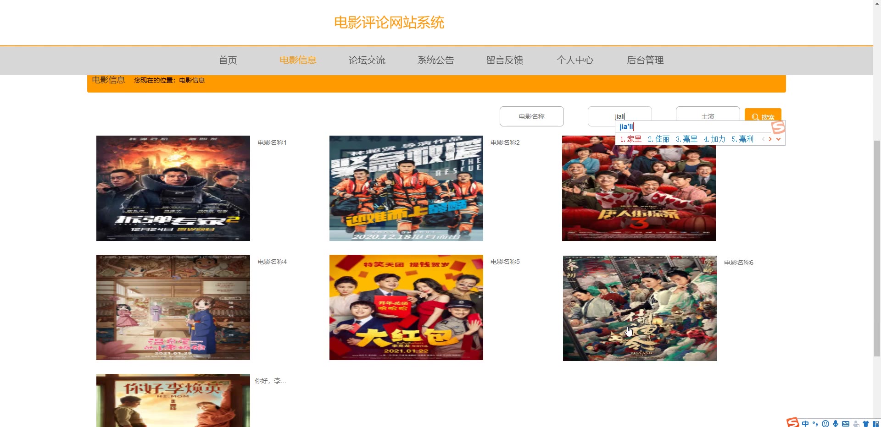Open the emoji smiley panel
The height and width of the screenshot is (427, 881).
point(825,423)
